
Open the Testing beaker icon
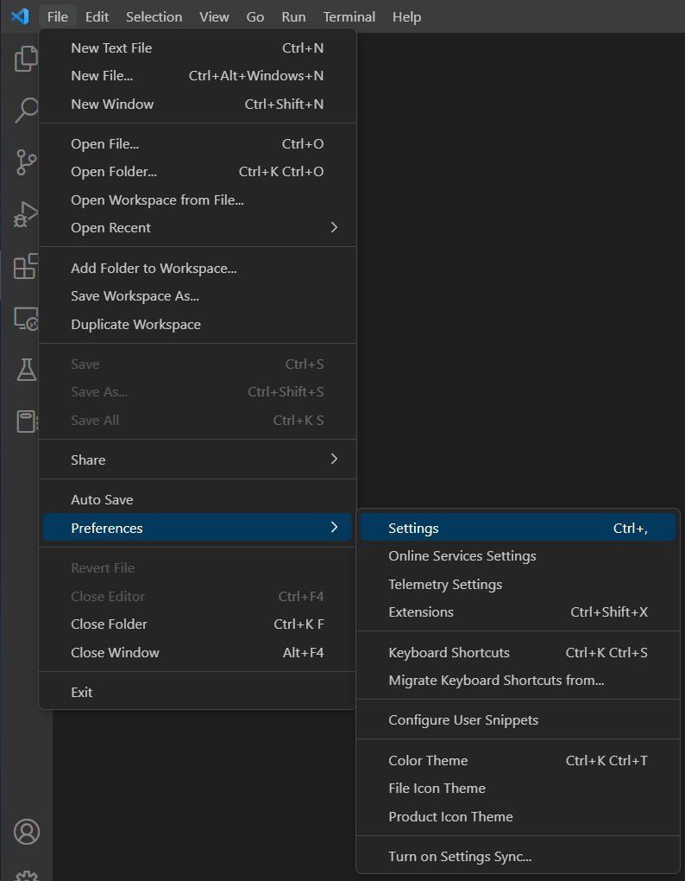(x=26, y=371)
